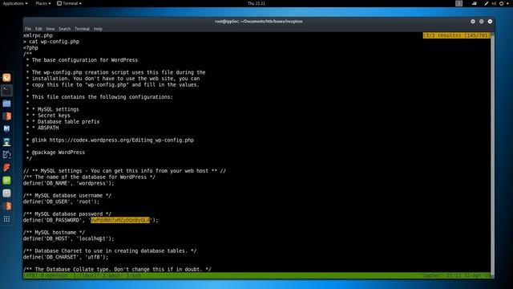
Task: Minimize the terminal window
Action: tap(473, 22)
